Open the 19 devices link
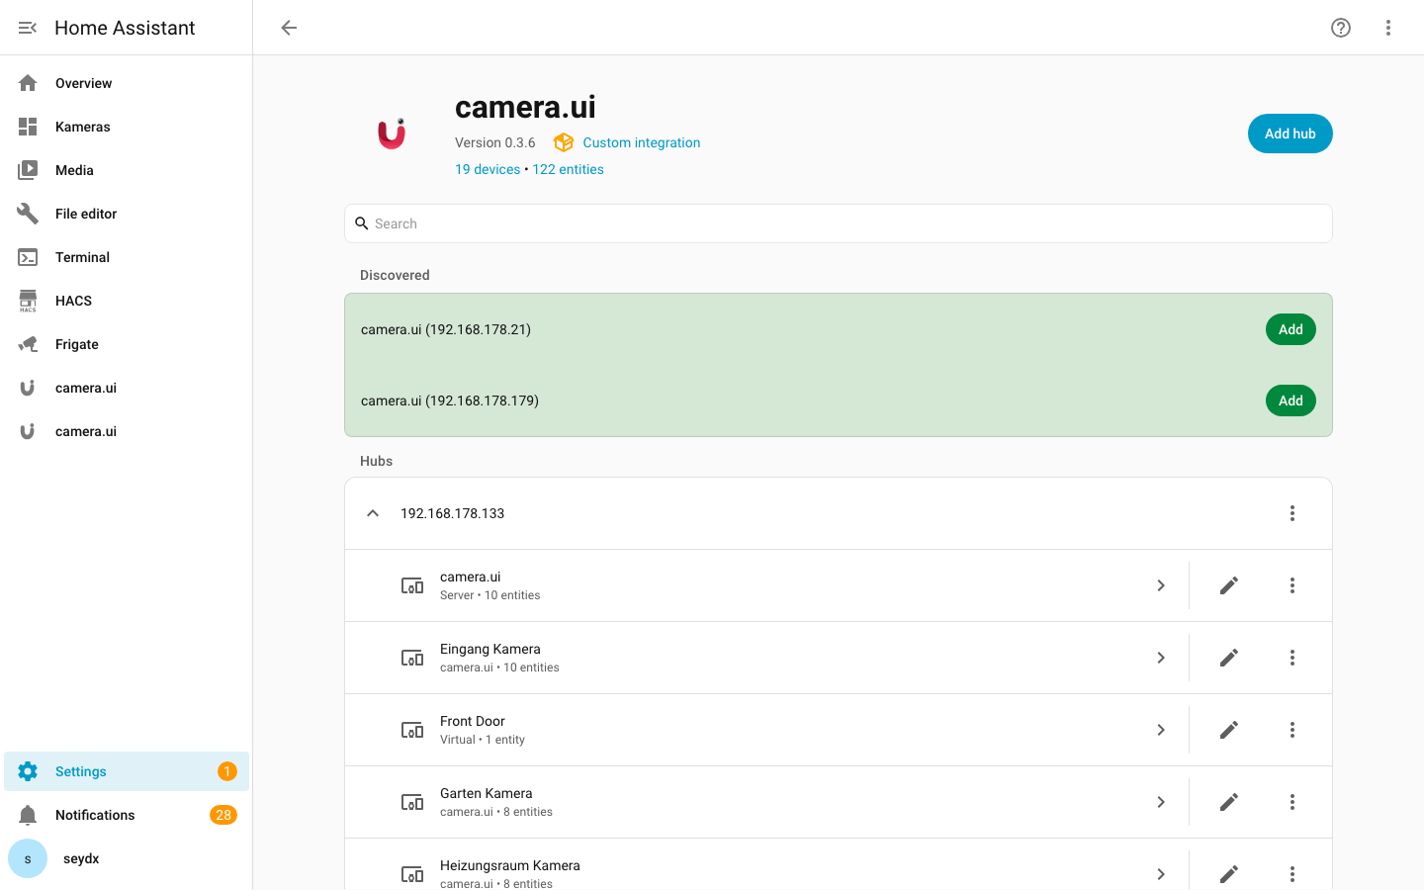 click(488, 169)
